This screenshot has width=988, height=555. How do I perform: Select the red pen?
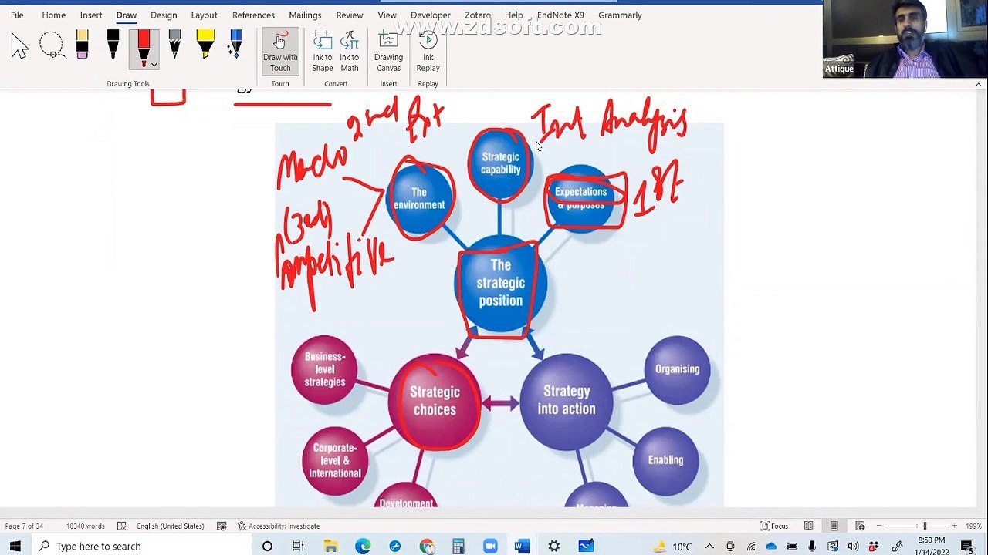click(x=143, y=48)
